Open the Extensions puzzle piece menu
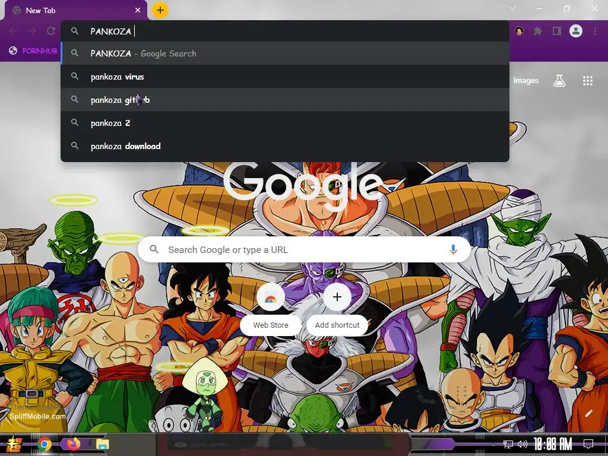The width and height of the screenshot is (608, 456). [537, 31]
